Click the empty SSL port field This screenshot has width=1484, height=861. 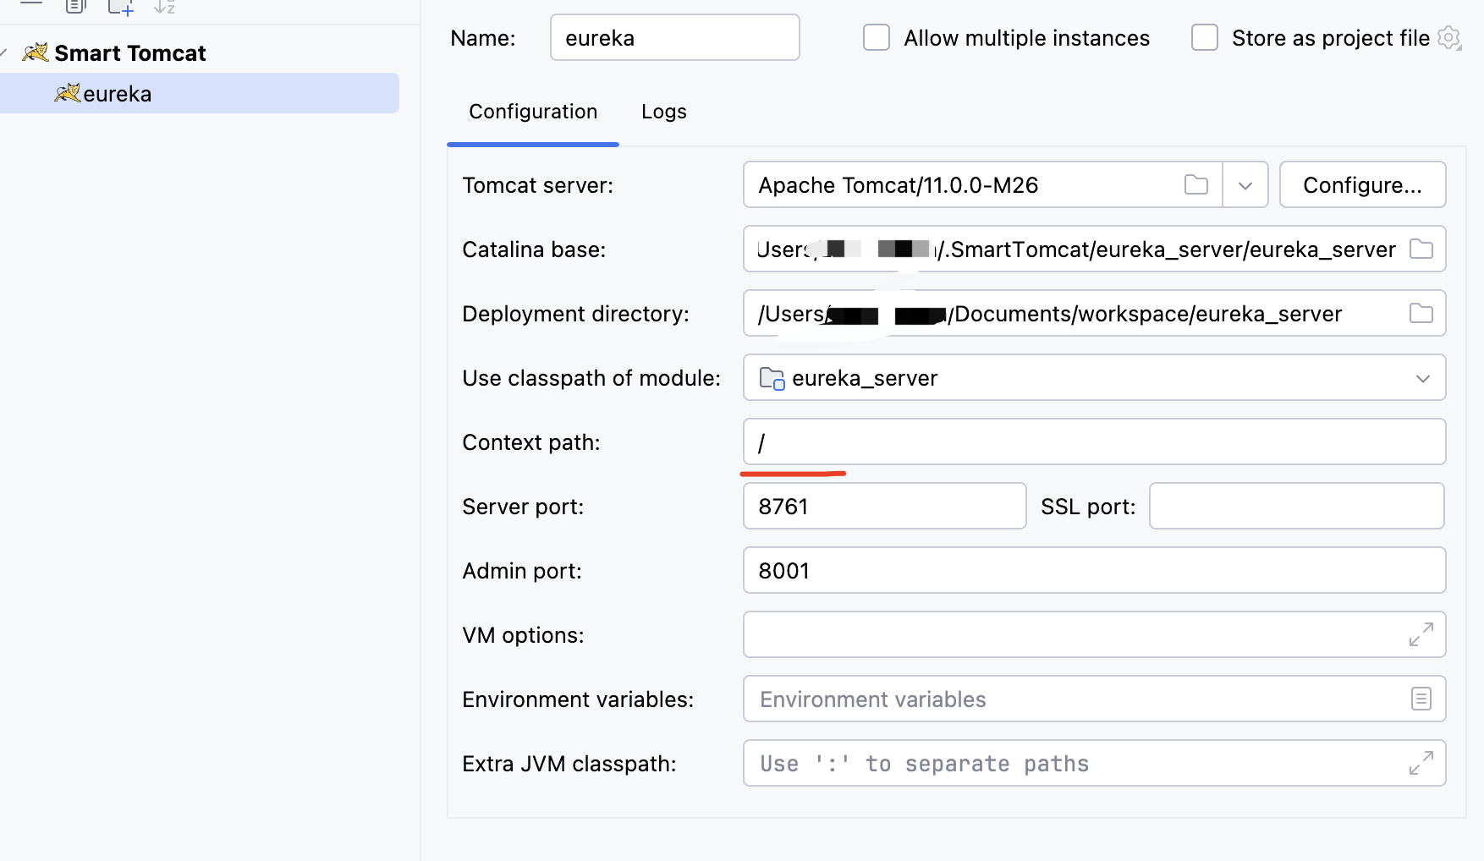[1296, 506]
